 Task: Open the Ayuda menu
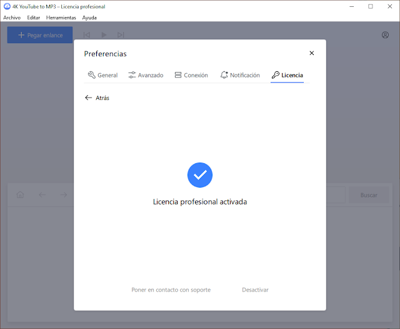click(89, 18)
